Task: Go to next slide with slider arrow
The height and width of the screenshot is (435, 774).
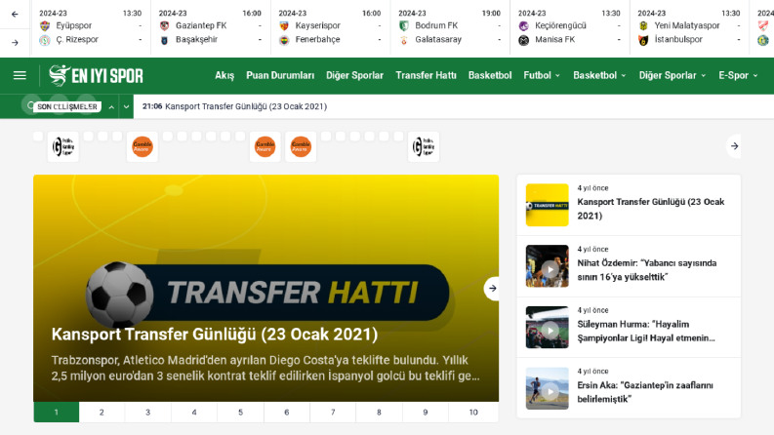Action: coord(492,288)
